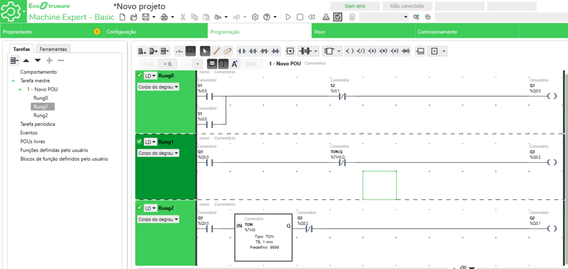
Task: Select Tarefa periódica in the tree
Action: [38, 124]
